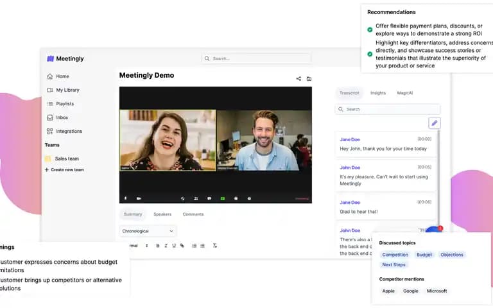This screenshot has height=308, width=493.
Task: Toggle the camera in the video bar
Action: [x=139, y=199]
